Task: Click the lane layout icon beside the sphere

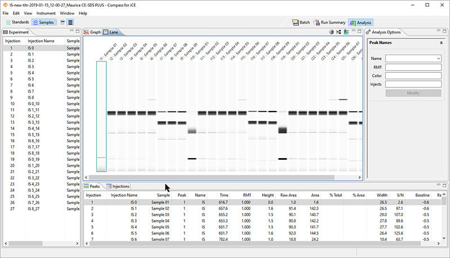Action: [x=339, y=32]
